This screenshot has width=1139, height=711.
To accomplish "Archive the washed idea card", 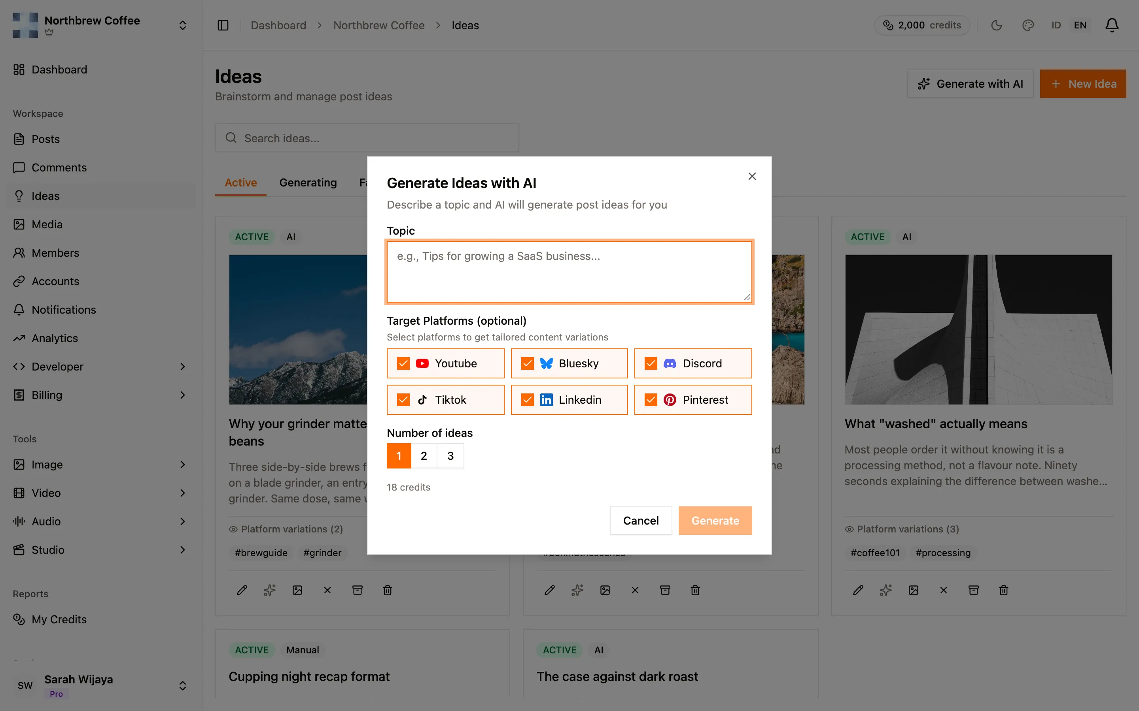I will pyautogui.click(x=974, y=590).
